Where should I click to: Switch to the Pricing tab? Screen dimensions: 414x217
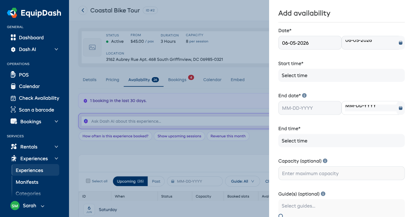tap(112, 80)
